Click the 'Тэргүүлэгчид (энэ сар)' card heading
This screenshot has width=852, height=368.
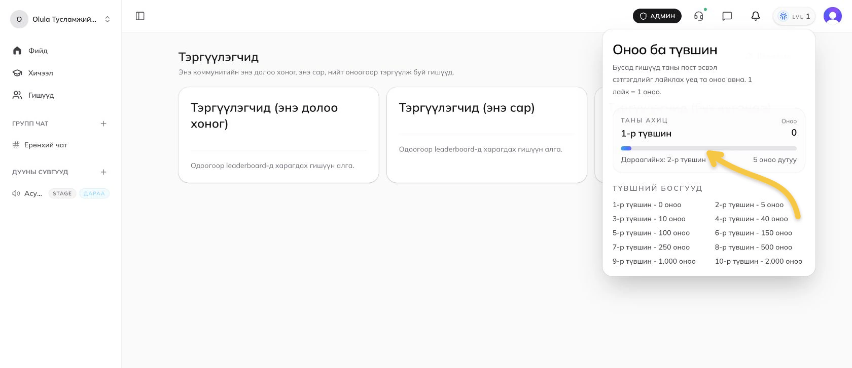pos(467,108)
